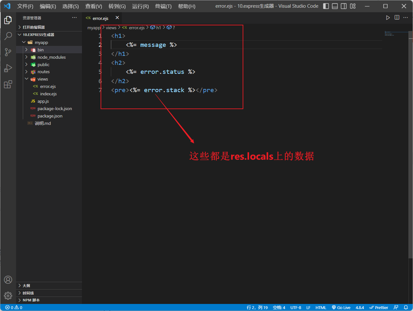Viewport: 413px width, 311px height.
Task: Click 空格: 4 indentation setting
Action: [x=279, y=307]
